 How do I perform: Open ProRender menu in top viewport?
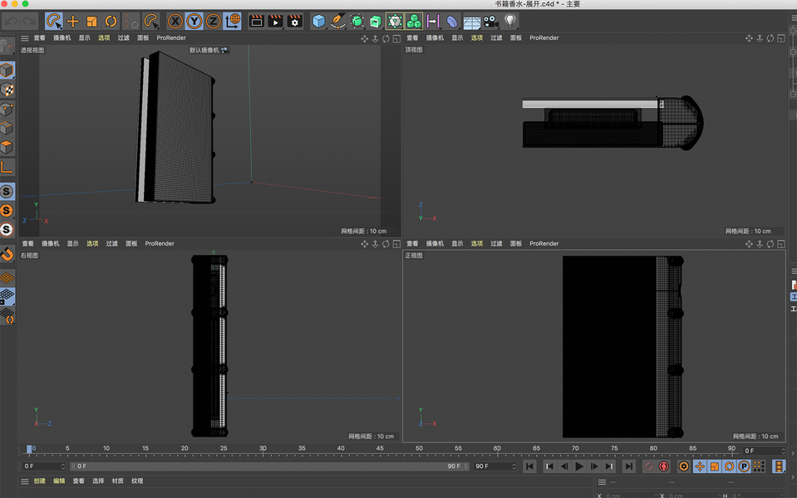(544, 38)
